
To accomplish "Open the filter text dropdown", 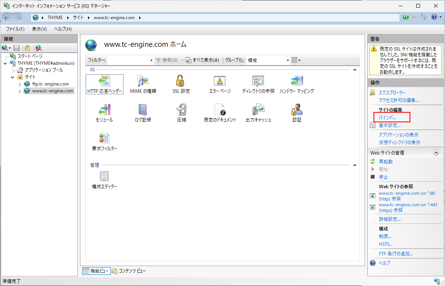I will click(151, 60).
